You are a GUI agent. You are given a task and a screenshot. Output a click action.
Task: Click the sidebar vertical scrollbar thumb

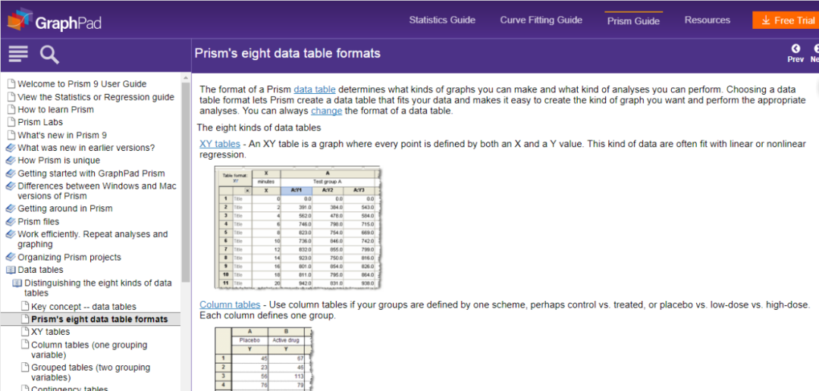pos(186,182)
